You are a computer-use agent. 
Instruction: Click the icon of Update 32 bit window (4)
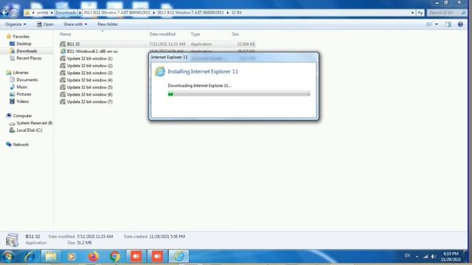click(63, 80)
